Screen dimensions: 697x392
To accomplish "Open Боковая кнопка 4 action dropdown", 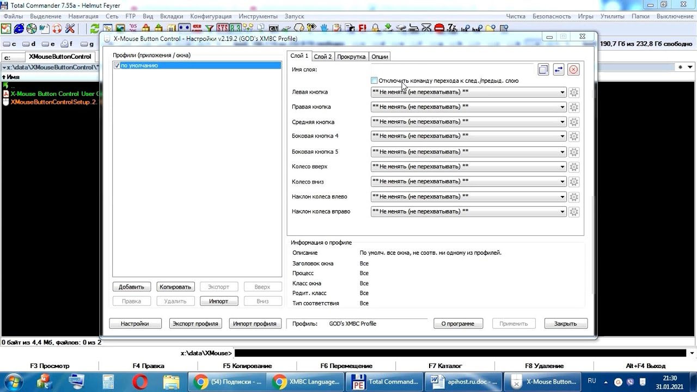I will [468, 136].
